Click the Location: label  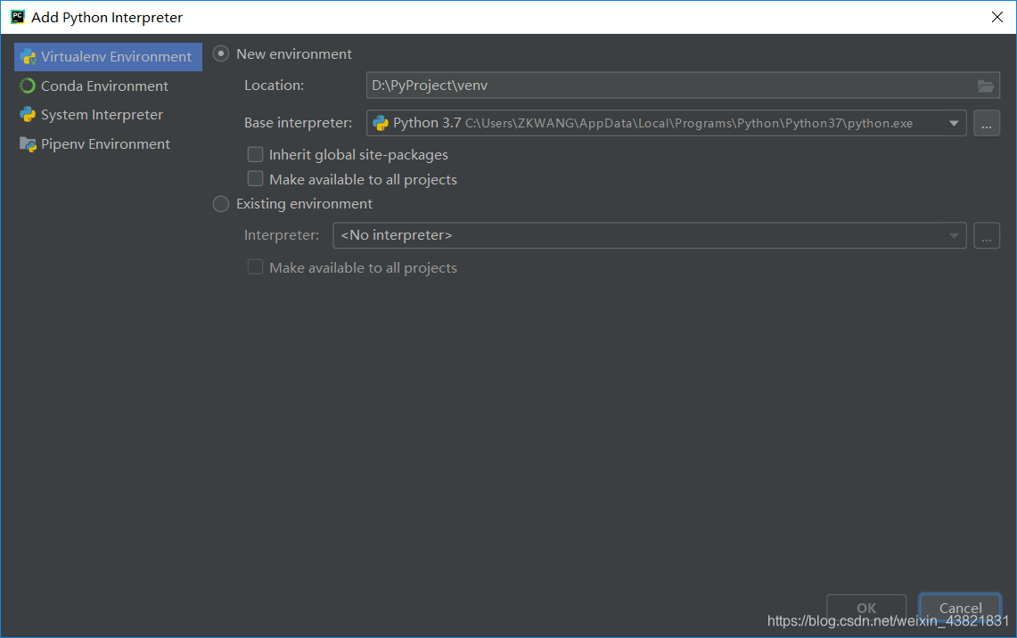(x=274, y=86)
